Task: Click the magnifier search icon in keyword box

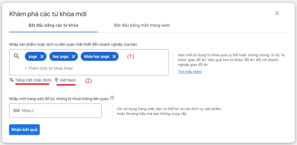Action: click(17, 56)
